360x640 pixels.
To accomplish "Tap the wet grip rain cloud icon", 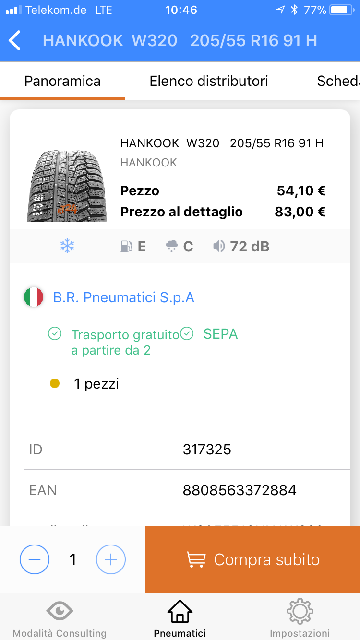I will pos(171,247).
